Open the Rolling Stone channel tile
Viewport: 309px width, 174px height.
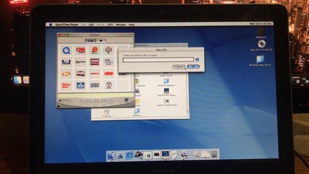click(66, 85)
